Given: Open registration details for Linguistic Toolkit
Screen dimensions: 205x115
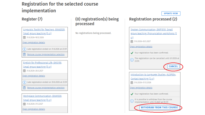Looking at the screenshot, I should point(34,43).
